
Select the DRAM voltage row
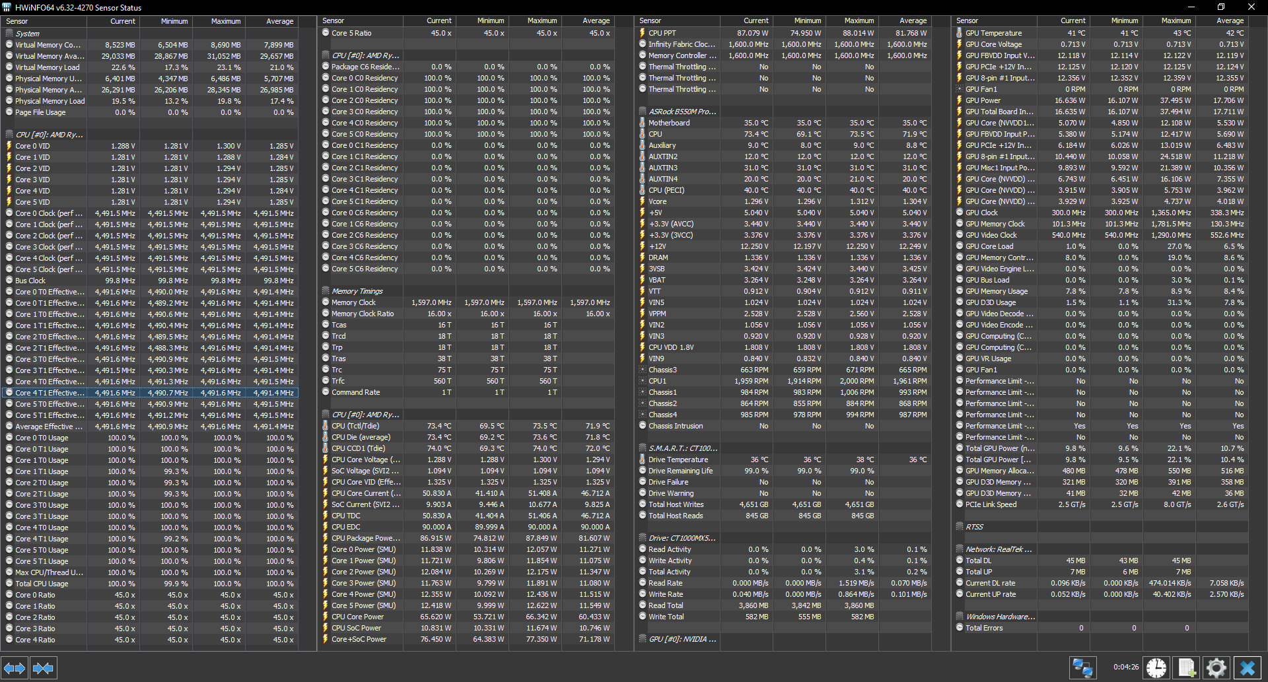coord(784,257)
